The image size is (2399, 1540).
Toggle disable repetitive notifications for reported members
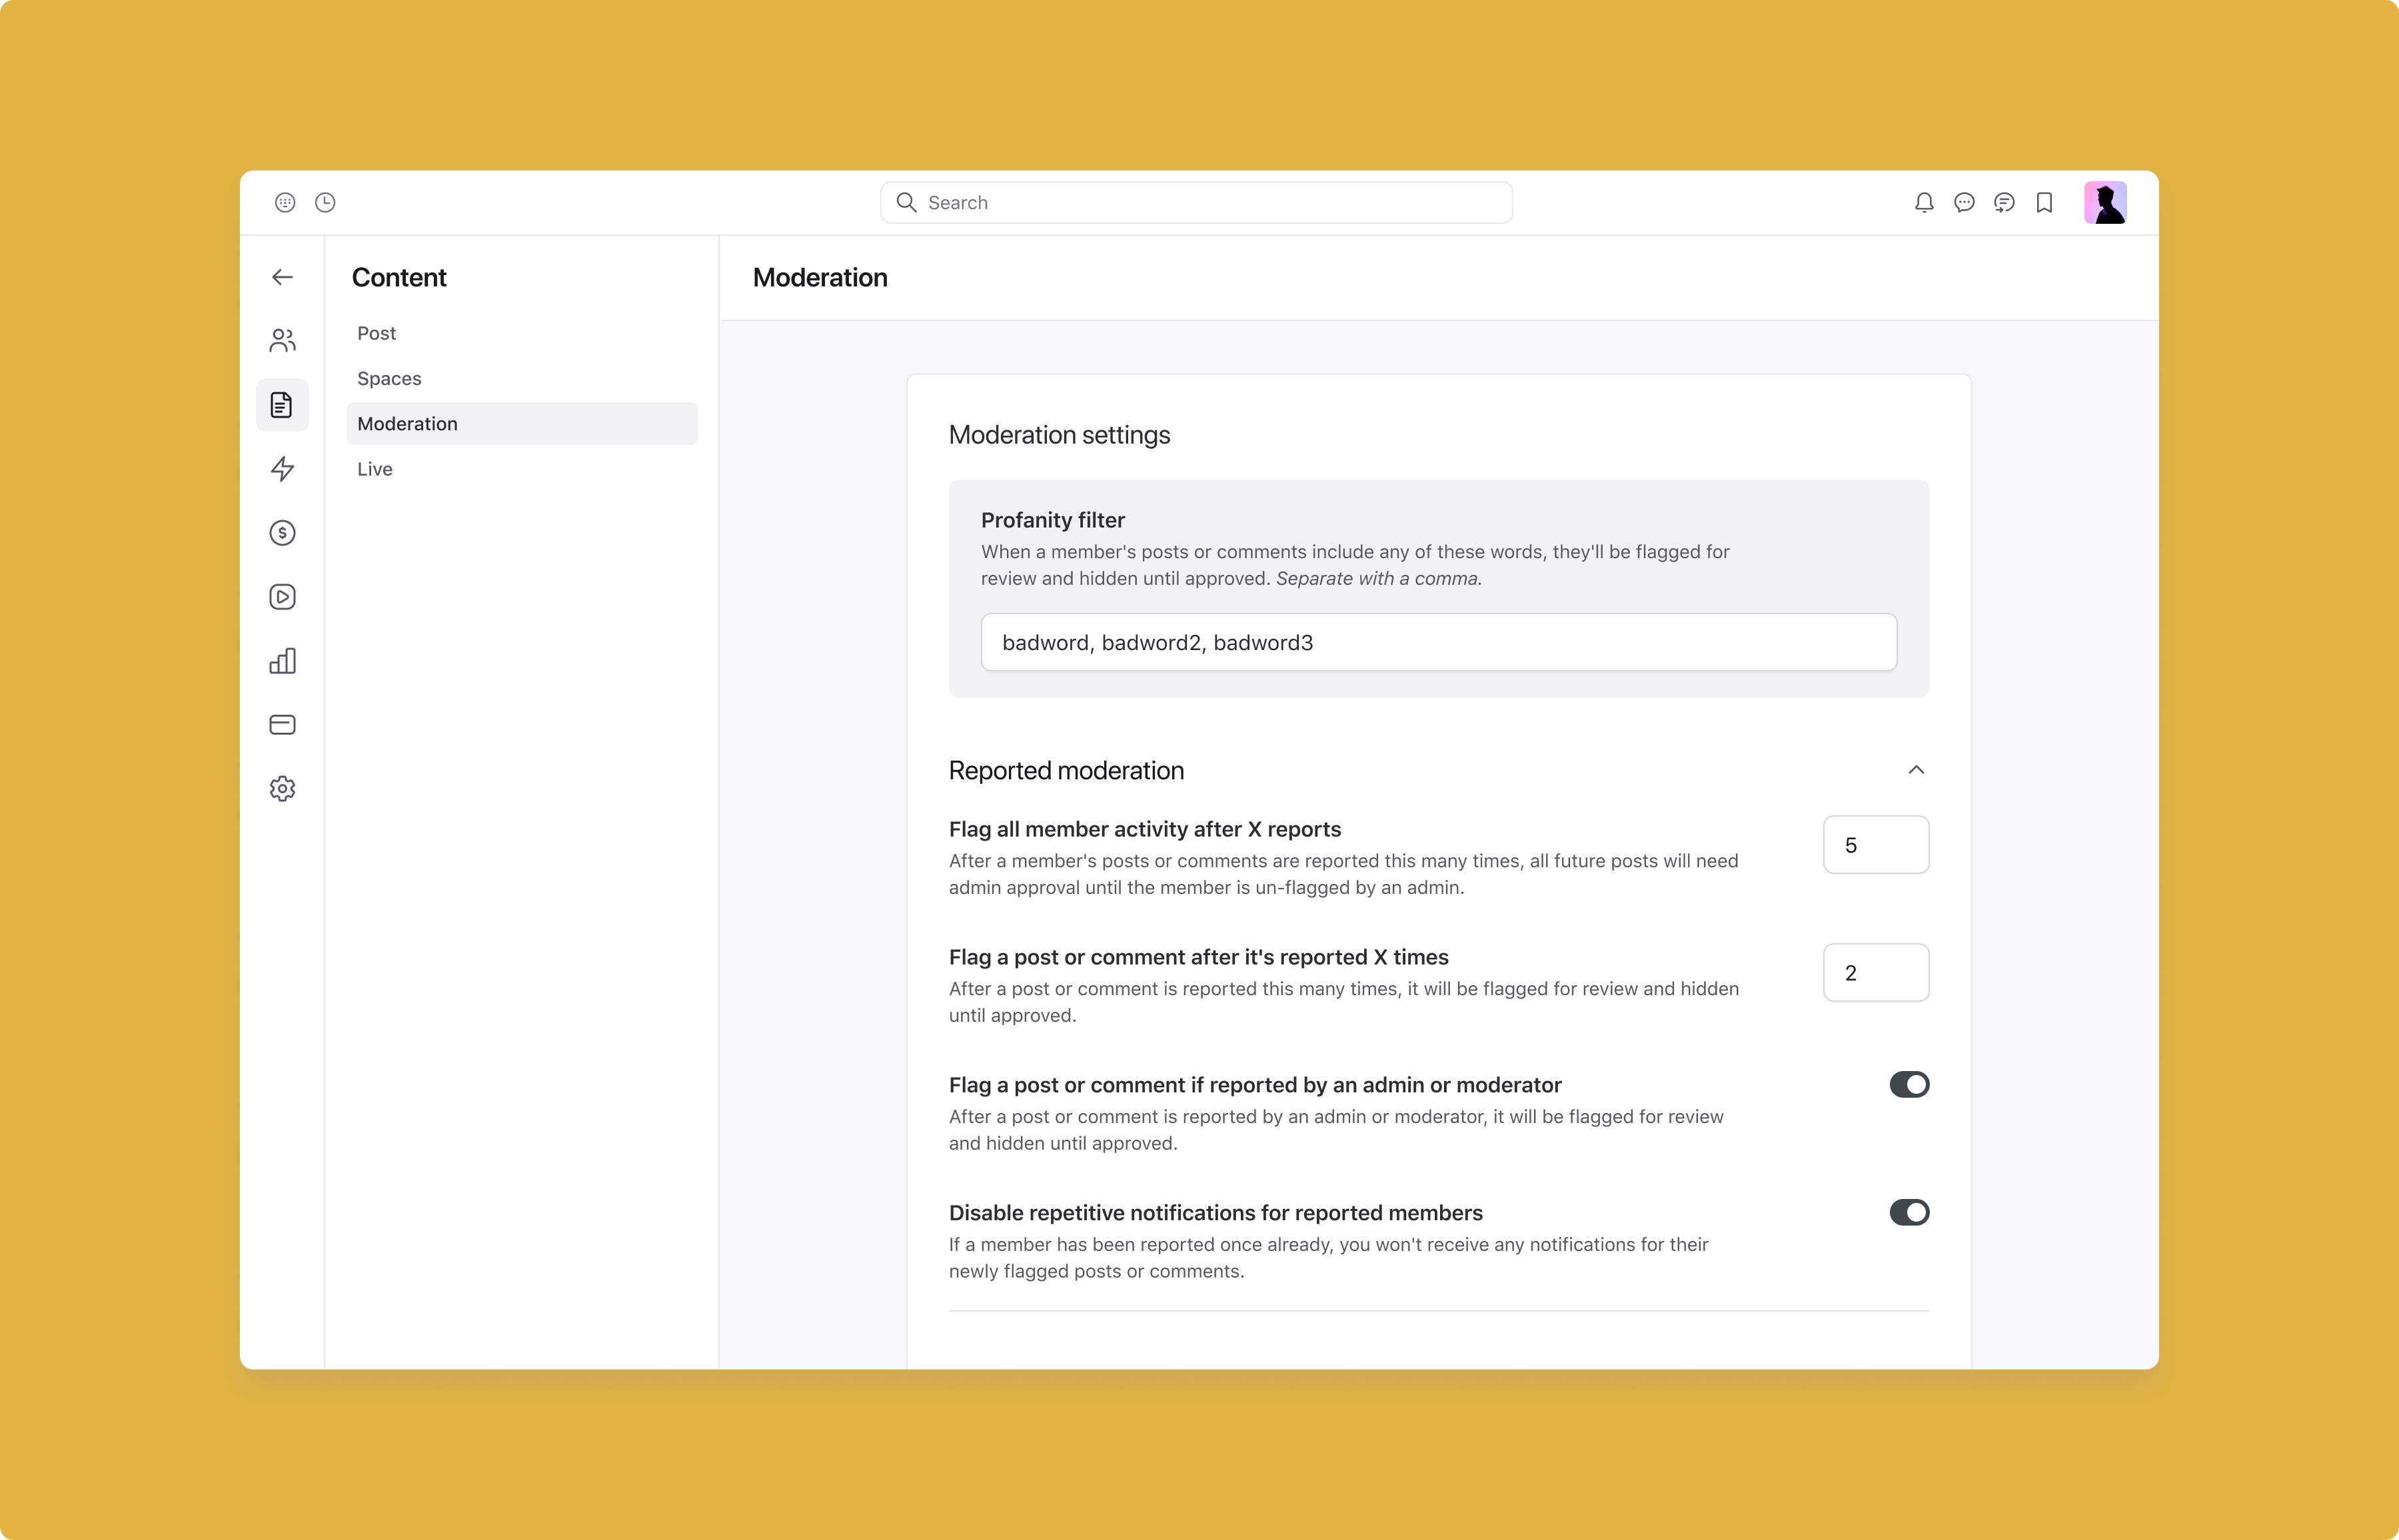tap(1909, 1213)
